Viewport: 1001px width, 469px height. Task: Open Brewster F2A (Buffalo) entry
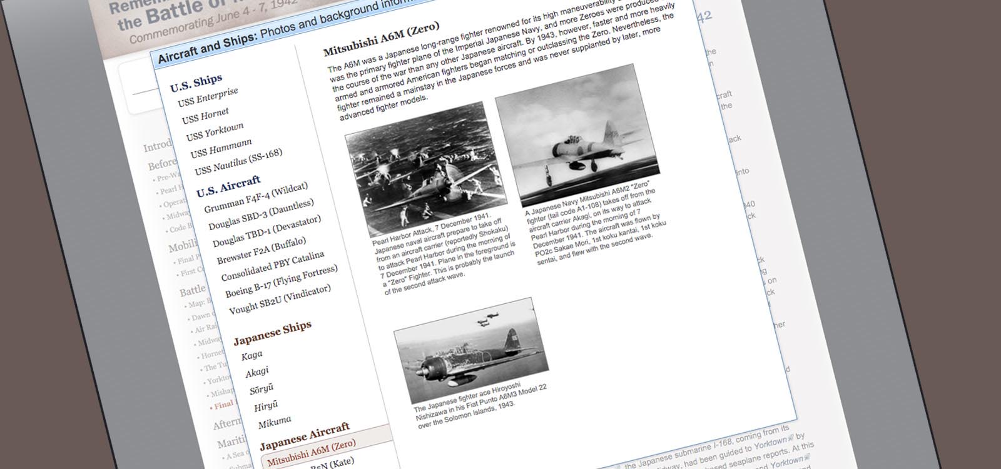click(261, 250)
